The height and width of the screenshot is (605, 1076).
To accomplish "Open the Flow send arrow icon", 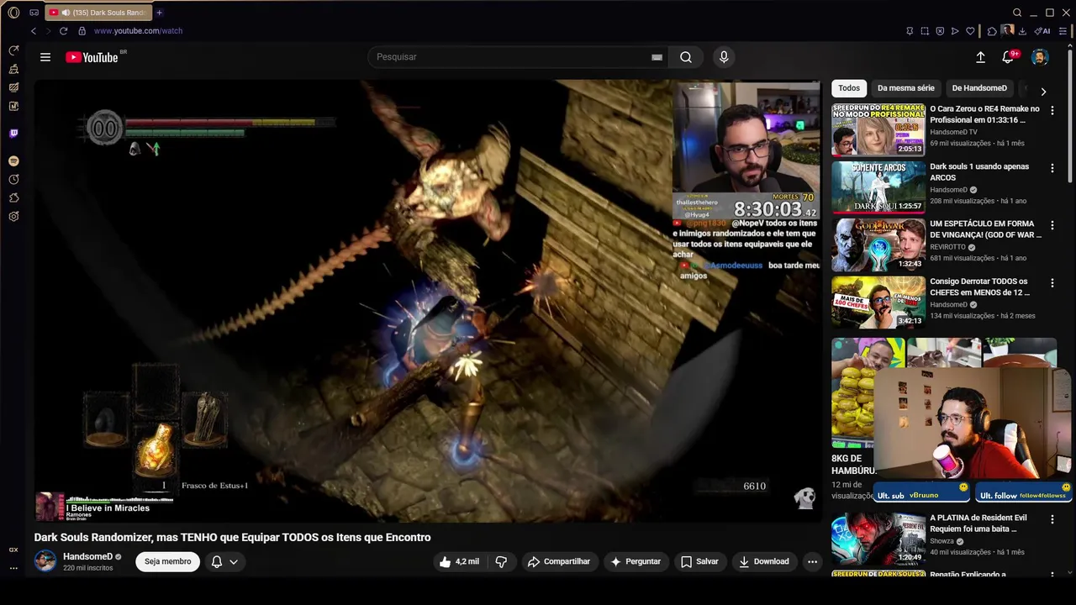I will [955, 31].
